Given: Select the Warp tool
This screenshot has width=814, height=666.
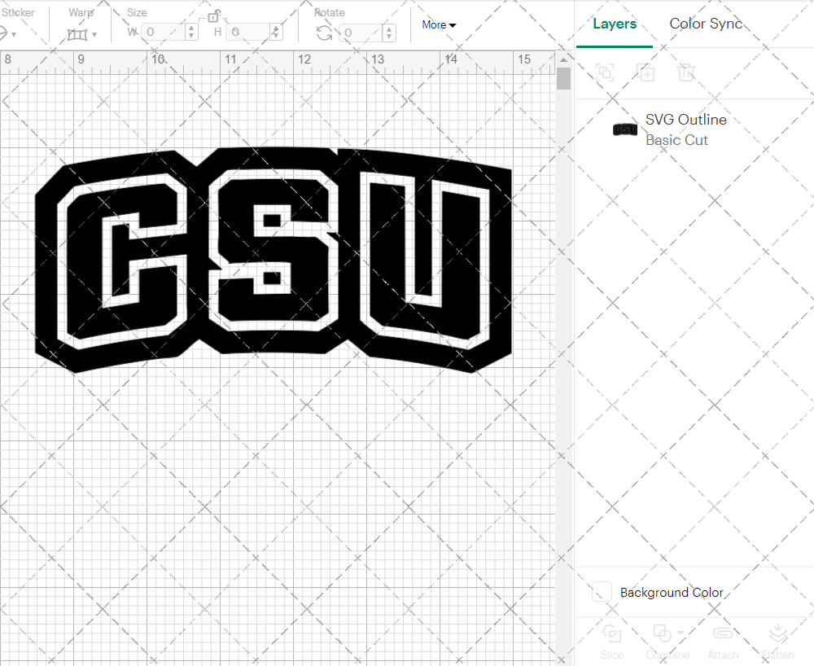Looking at the screenshot, I should point(79,33).
